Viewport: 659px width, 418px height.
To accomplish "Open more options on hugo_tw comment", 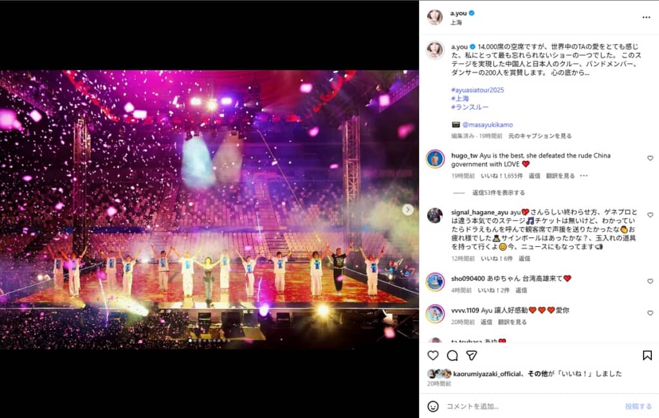I will tap(584, 176).
